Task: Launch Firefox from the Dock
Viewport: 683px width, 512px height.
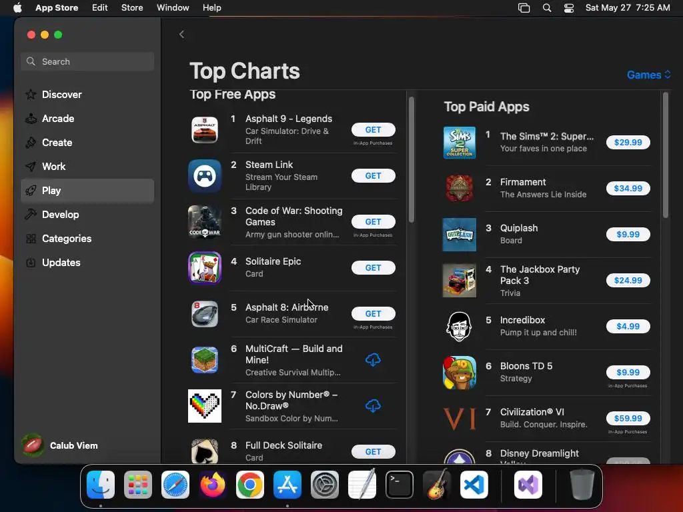Action: 213,485
